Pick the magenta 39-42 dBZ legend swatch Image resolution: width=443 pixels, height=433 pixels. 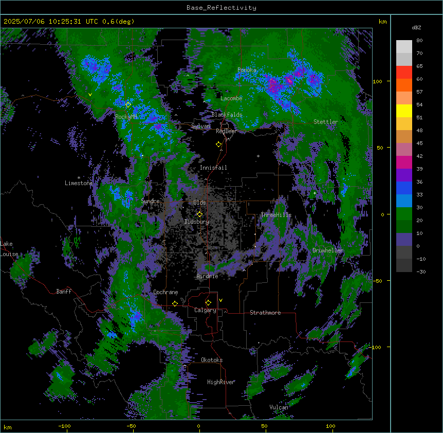coord(404,162)
